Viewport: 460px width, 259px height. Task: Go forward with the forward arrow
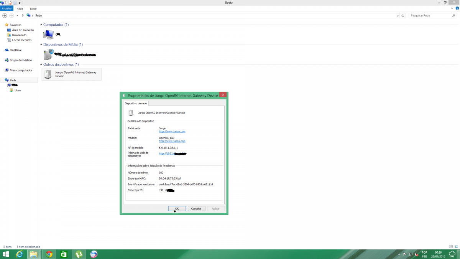[11, 16]
